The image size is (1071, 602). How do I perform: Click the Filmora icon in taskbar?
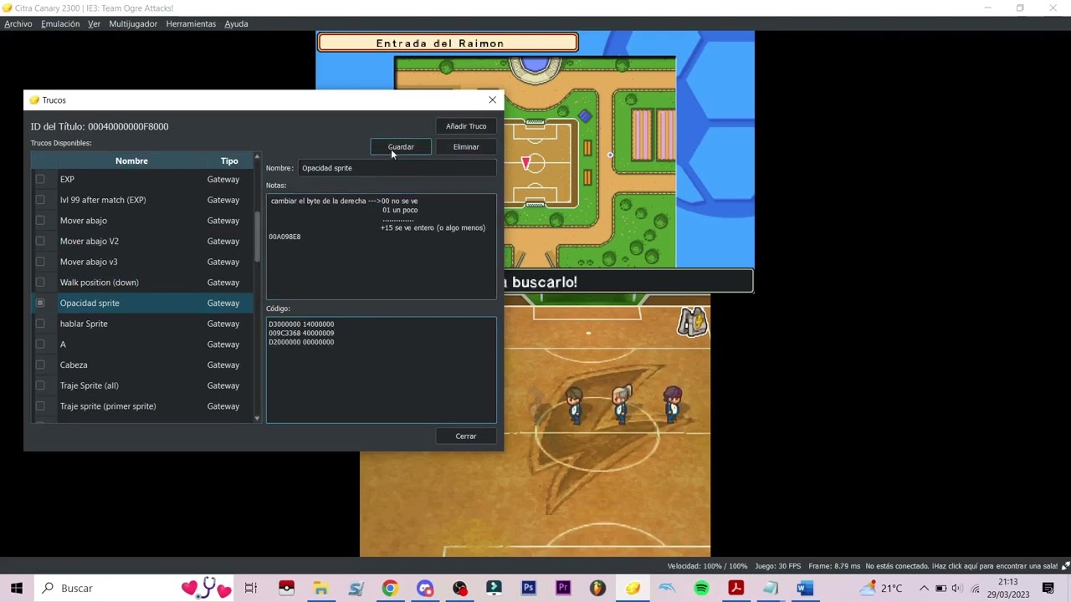(494, 589)
